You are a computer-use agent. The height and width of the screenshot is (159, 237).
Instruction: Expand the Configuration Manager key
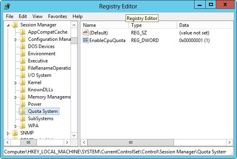coord(16,40)
